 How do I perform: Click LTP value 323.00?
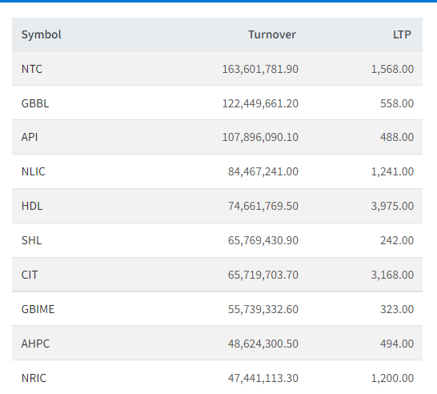397,309
